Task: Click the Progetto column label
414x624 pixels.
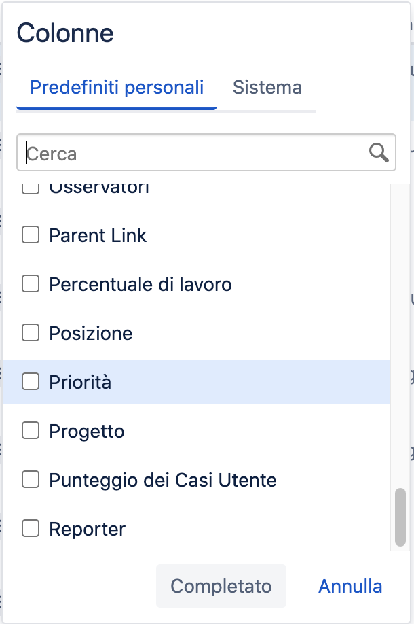Action: tap(87, 432)
